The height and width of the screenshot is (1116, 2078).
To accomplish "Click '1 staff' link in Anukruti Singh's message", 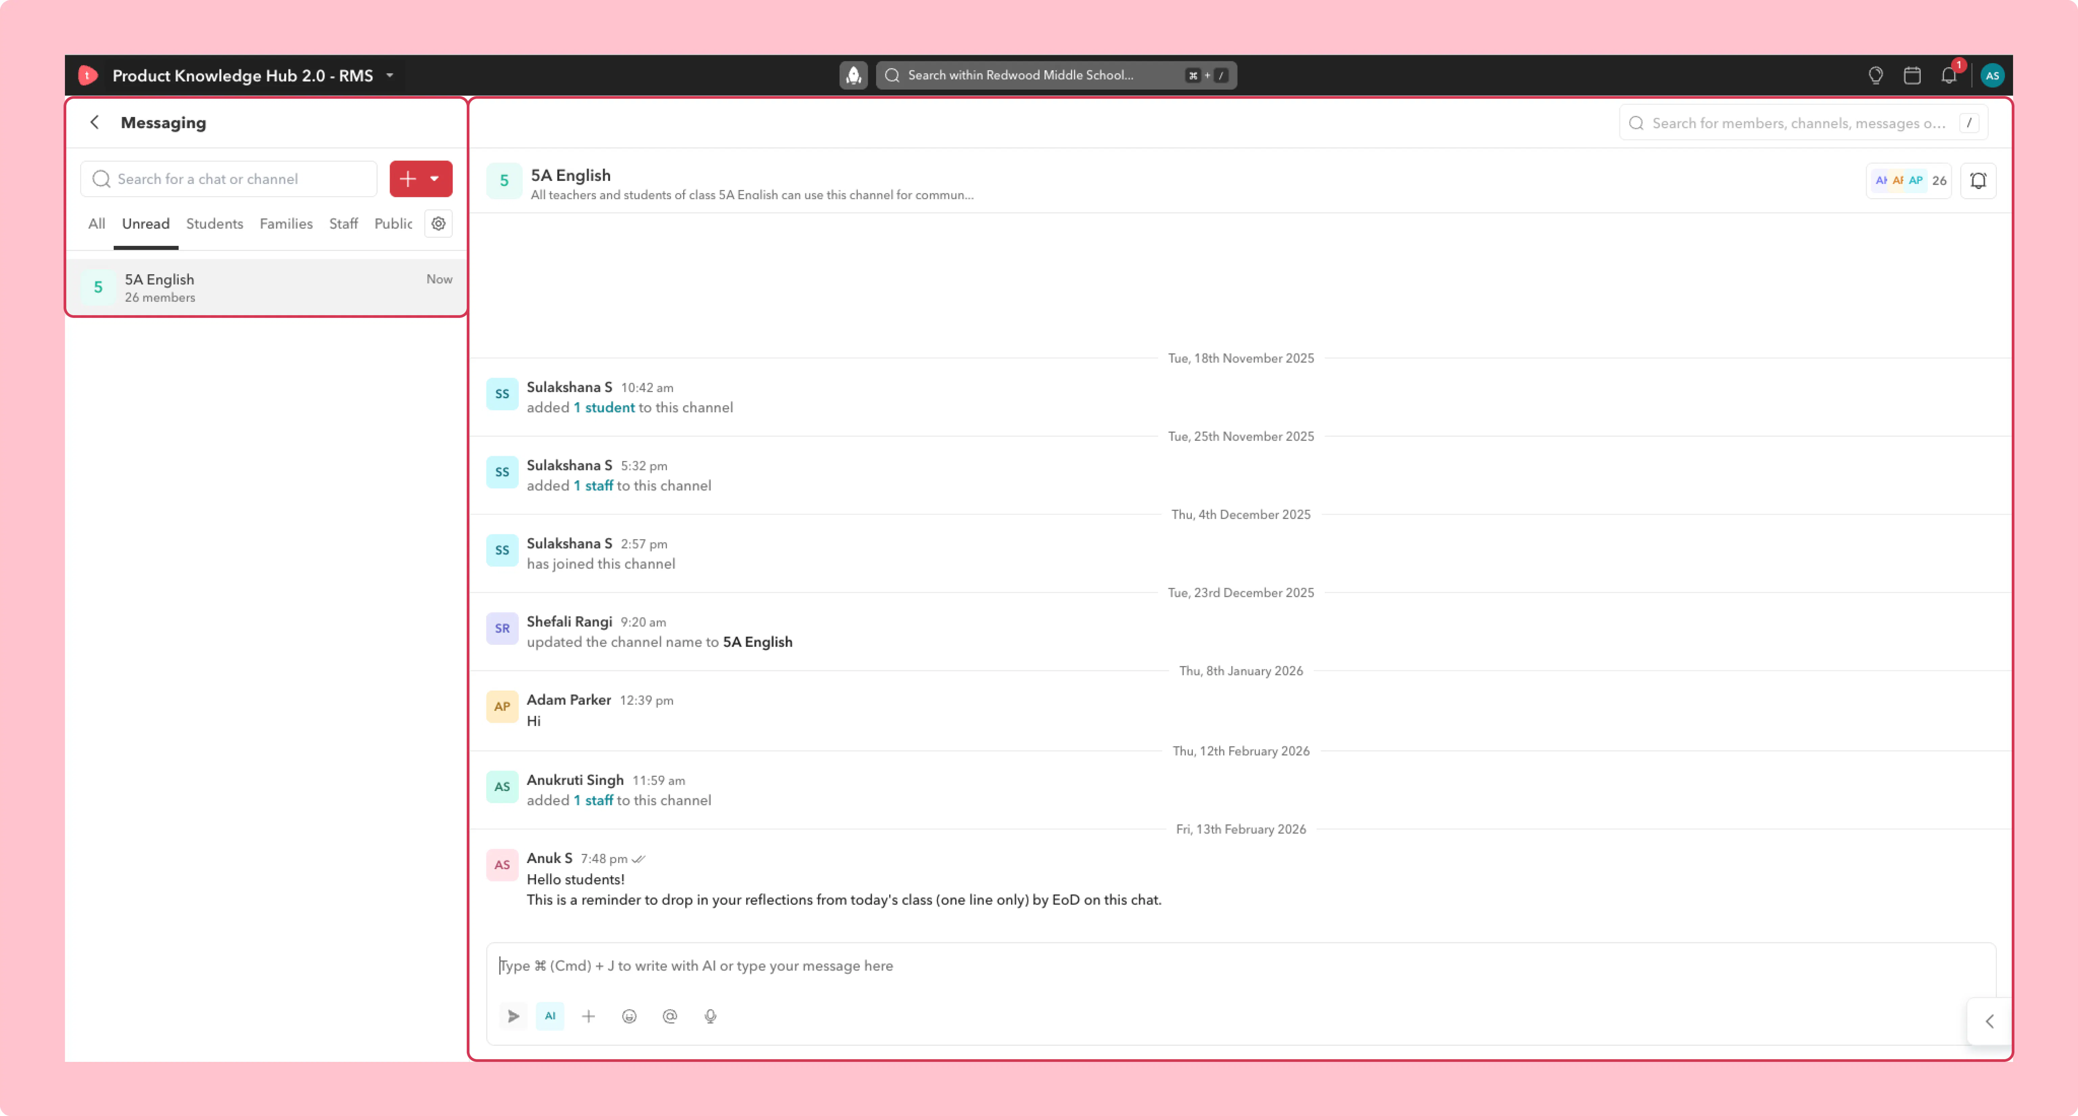I will pos(593,801).
